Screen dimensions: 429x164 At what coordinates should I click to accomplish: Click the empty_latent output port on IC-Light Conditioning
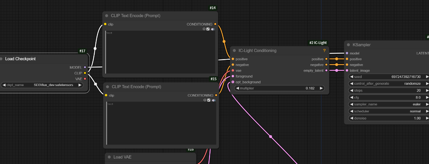(x=326, y=71)
